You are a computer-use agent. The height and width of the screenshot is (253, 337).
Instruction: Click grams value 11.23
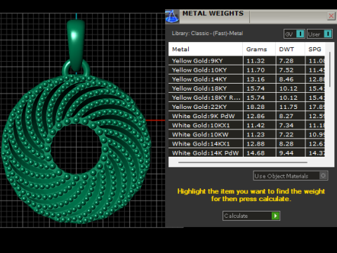pyautogui.click(x=256, y=134)
